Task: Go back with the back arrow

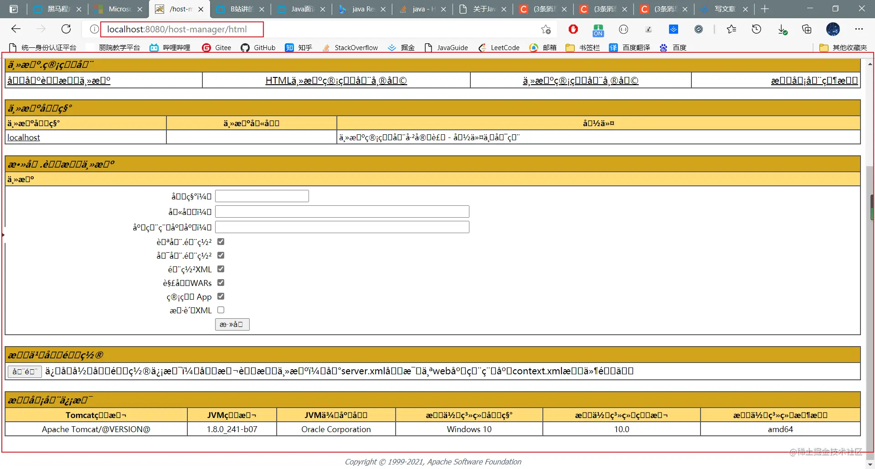Action: (x=16, y=29)
